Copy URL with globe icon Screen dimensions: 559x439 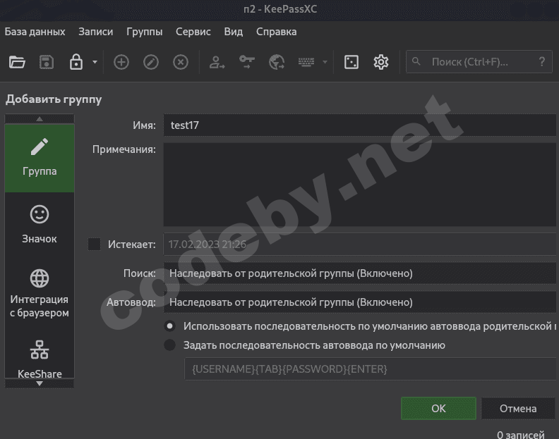[x=277, y=62]
